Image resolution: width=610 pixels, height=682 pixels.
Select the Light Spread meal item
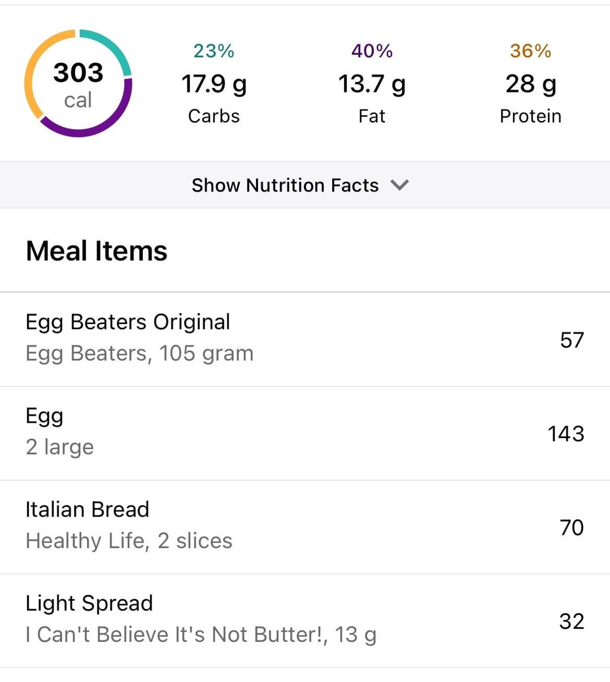(x=305, y=620)
